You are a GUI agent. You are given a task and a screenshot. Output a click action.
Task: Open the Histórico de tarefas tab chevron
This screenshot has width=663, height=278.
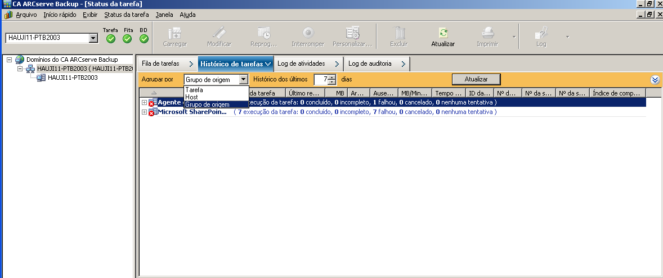click(268, 64)
